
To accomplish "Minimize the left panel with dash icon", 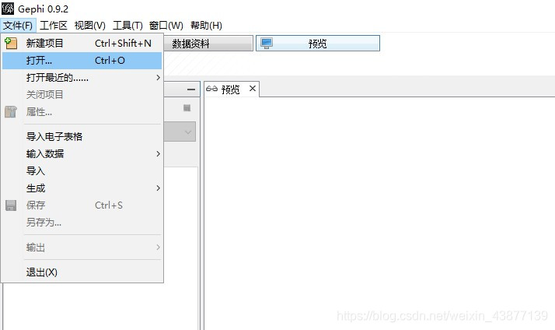I will click(191, 90).
